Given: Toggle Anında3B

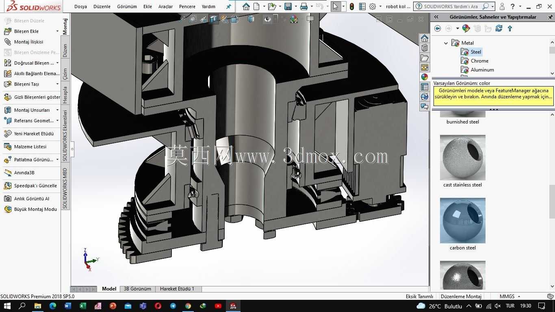Looking at the screenshot, I should coord(19,173).
